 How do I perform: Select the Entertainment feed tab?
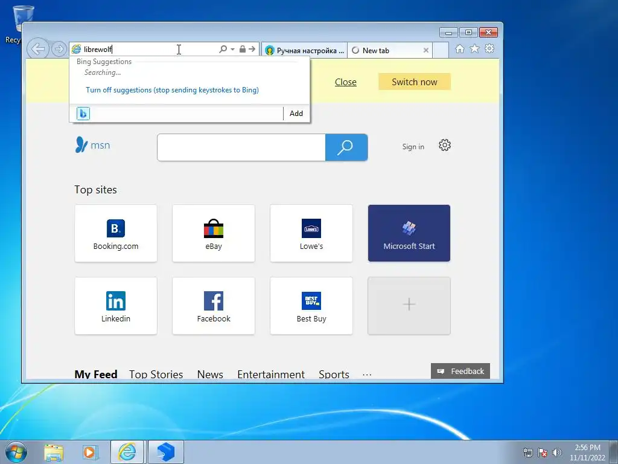[x=271, y=373]
